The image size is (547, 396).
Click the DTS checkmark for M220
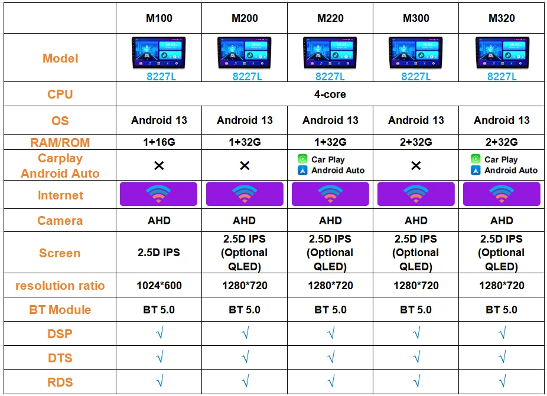[330, 358]
